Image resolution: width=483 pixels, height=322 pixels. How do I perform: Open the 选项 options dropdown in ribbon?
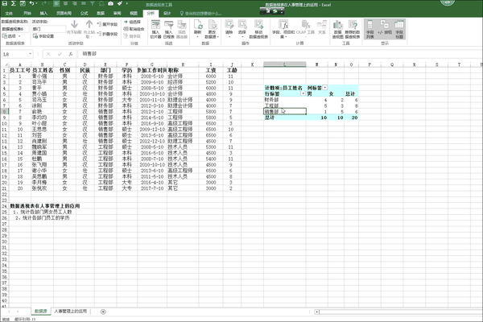(x=11, y=36)
